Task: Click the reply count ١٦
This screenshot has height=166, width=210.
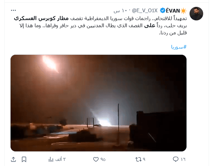Action: [x=183, y=159]
